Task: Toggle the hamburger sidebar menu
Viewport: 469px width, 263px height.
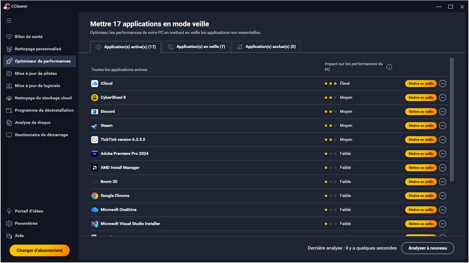Action: [9, 21]
